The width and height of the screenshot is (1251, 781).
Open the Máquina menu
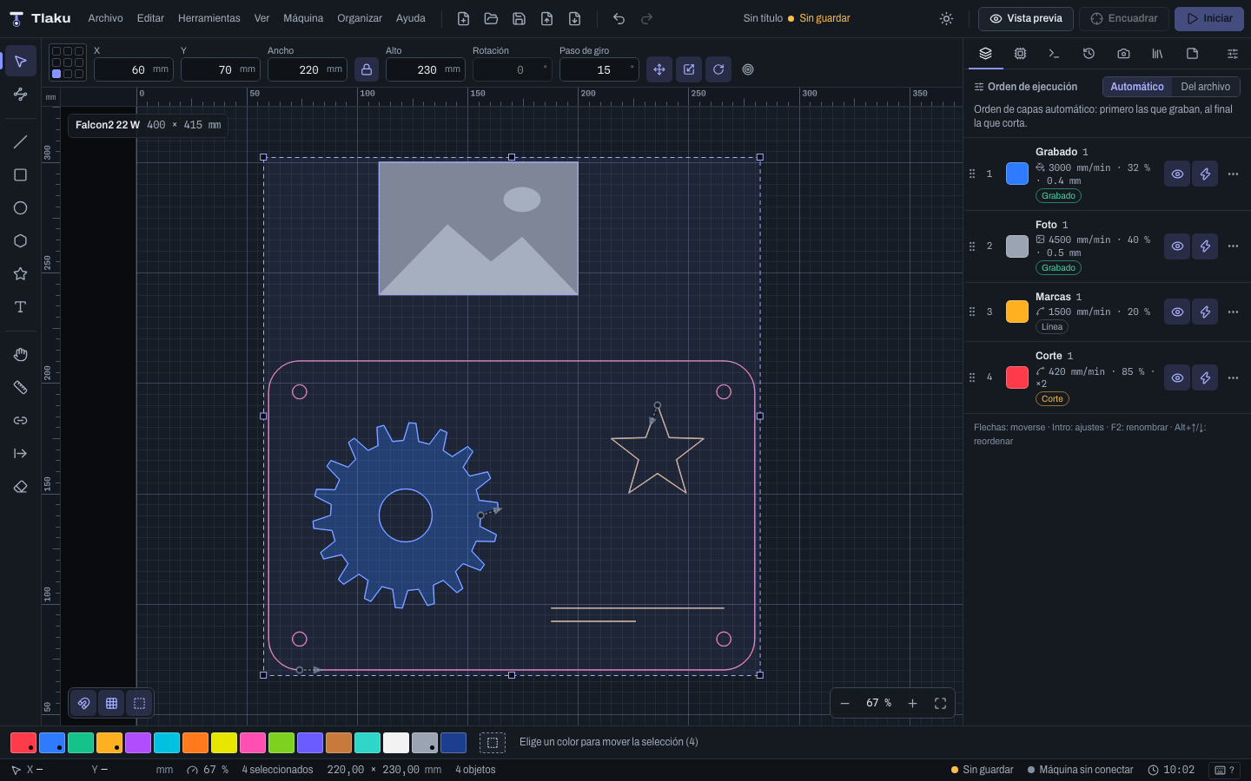pyautogui.click(x=303, y=18)
